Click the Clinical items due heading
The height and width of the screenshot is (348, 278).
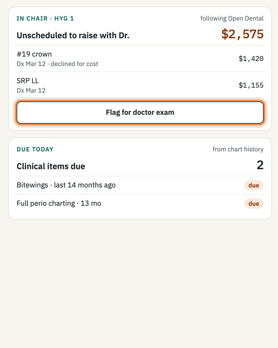point(51,166)
